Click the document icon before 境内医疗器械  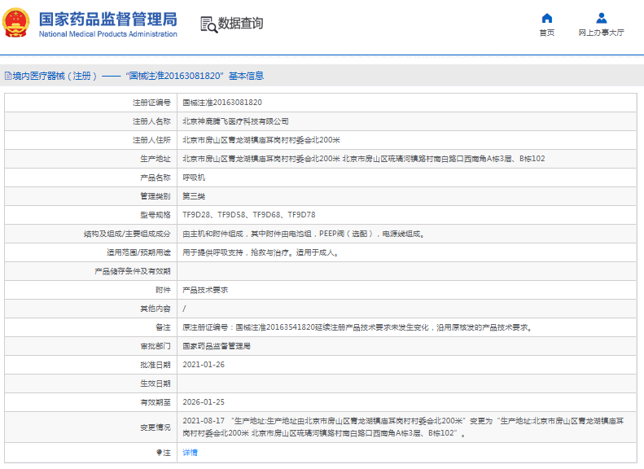coord(7,76)
